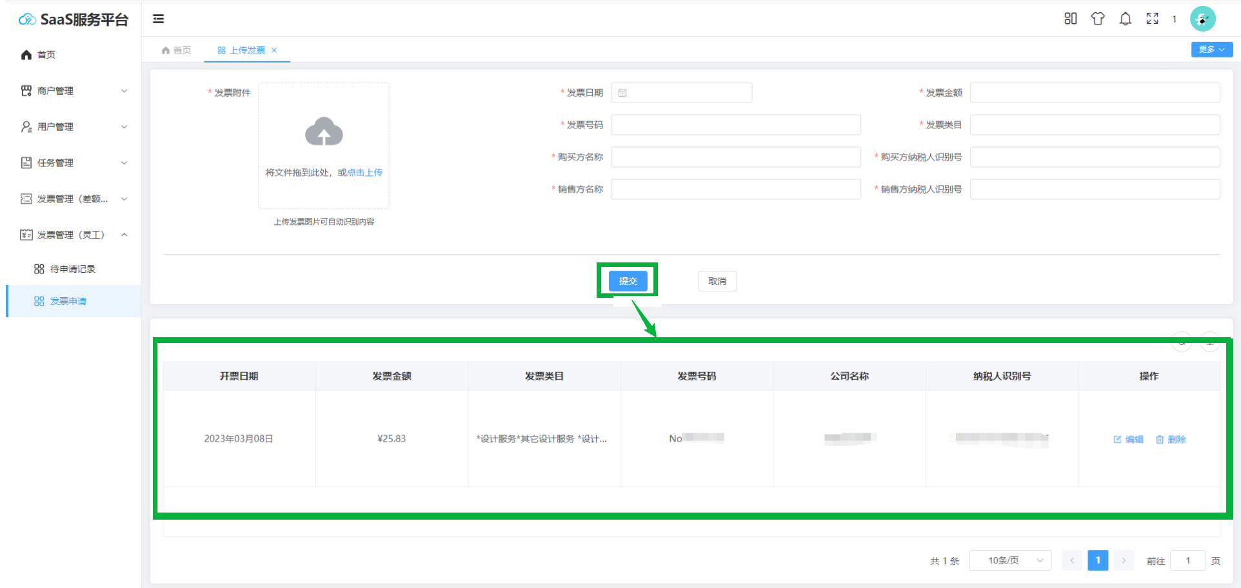Open the notification bell icon
The width and height of the screenshot is (1241, 588).
pos(1125,19)
